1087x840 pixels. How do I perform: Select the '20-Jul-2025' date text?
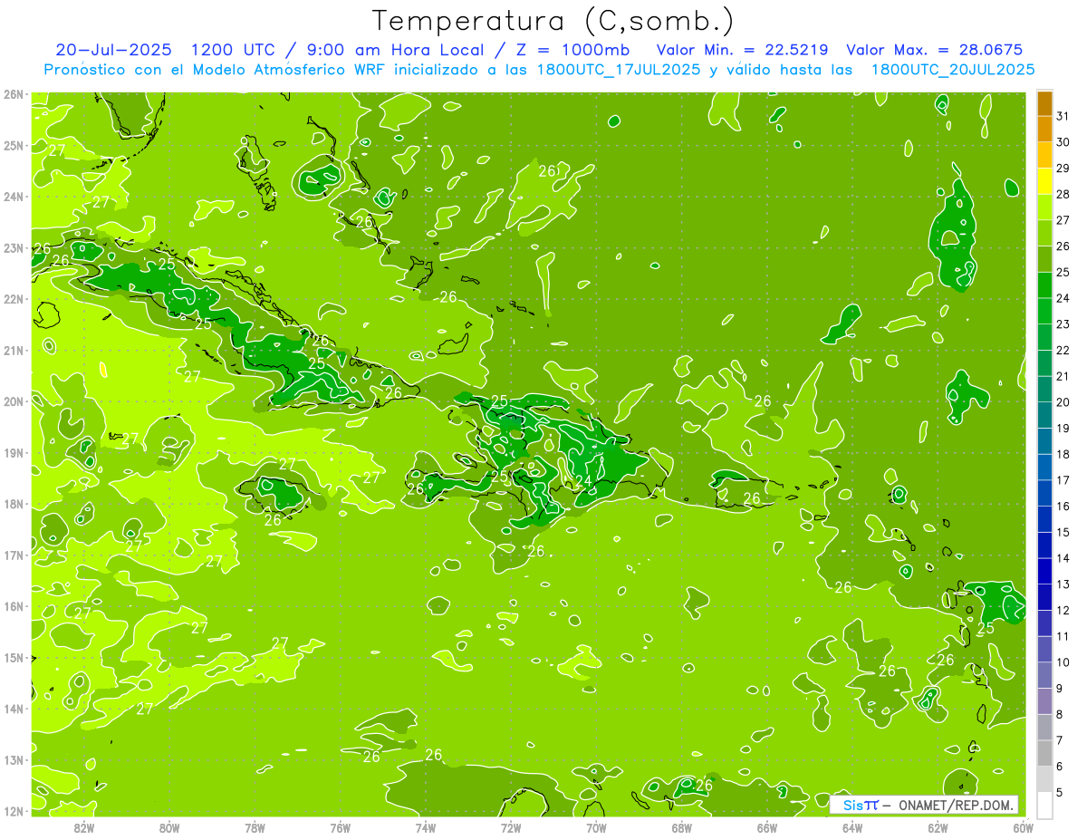(111, 50)
